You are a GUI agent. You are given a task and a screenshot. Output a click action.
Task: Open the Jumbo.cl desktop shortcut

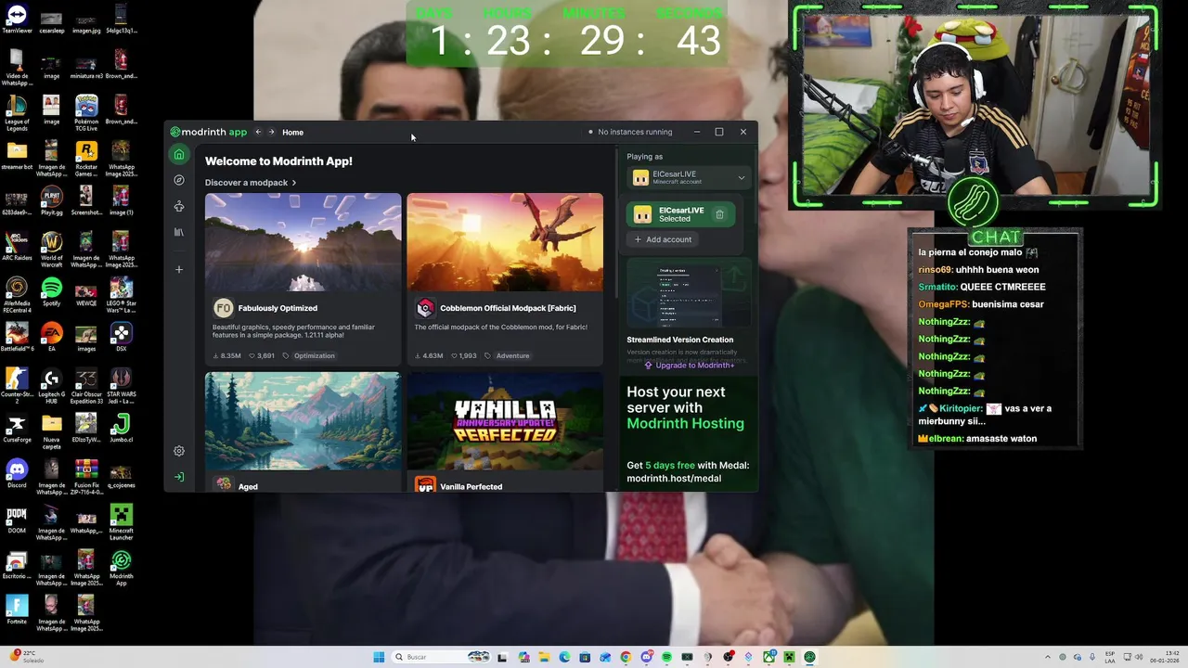122,428
